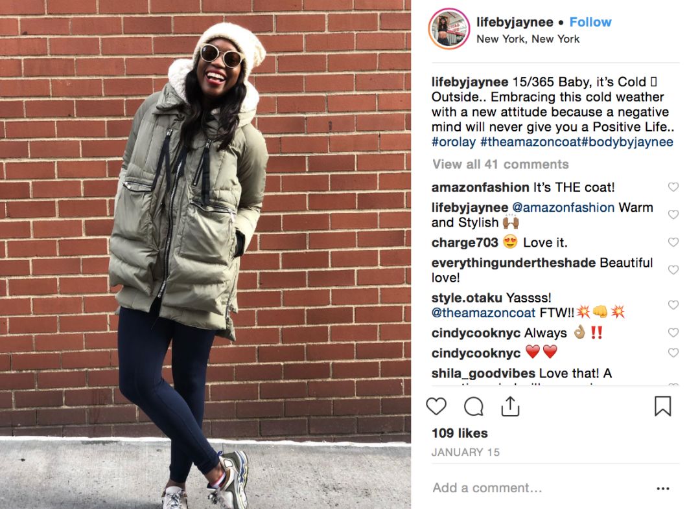Open the #theamazoncoat hashtag link
Viewport: 700px width, 509px height.
[x=530, y=142]
